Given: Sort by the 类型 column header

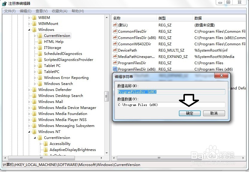Looking at the screenshot, I should 174,18.
